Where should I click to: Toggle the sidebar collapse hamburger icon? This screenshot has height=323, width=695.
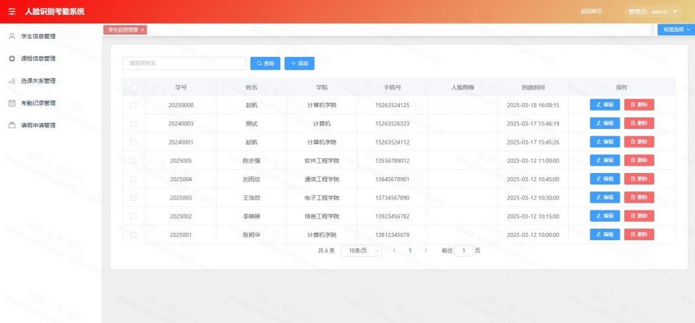(x=12, y=12)
